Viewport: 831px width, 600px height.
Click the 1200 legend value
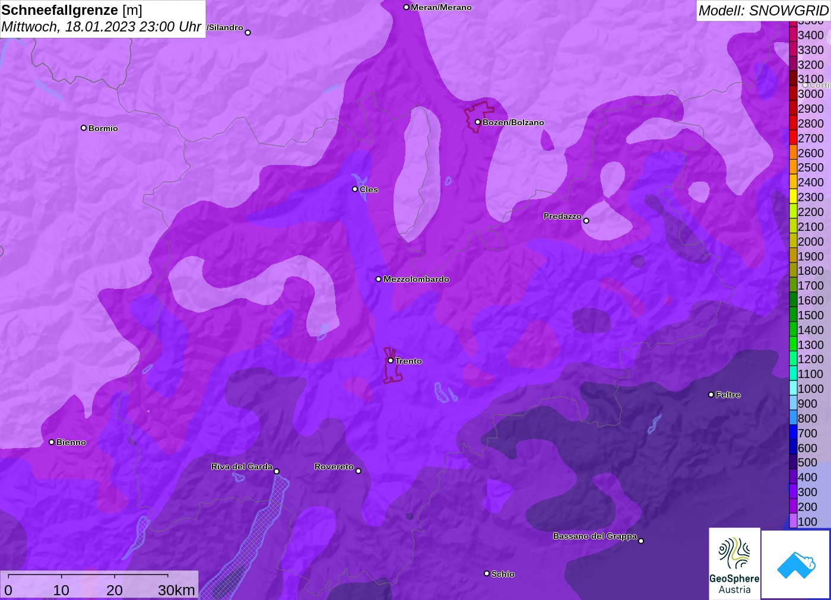point(811,359)
